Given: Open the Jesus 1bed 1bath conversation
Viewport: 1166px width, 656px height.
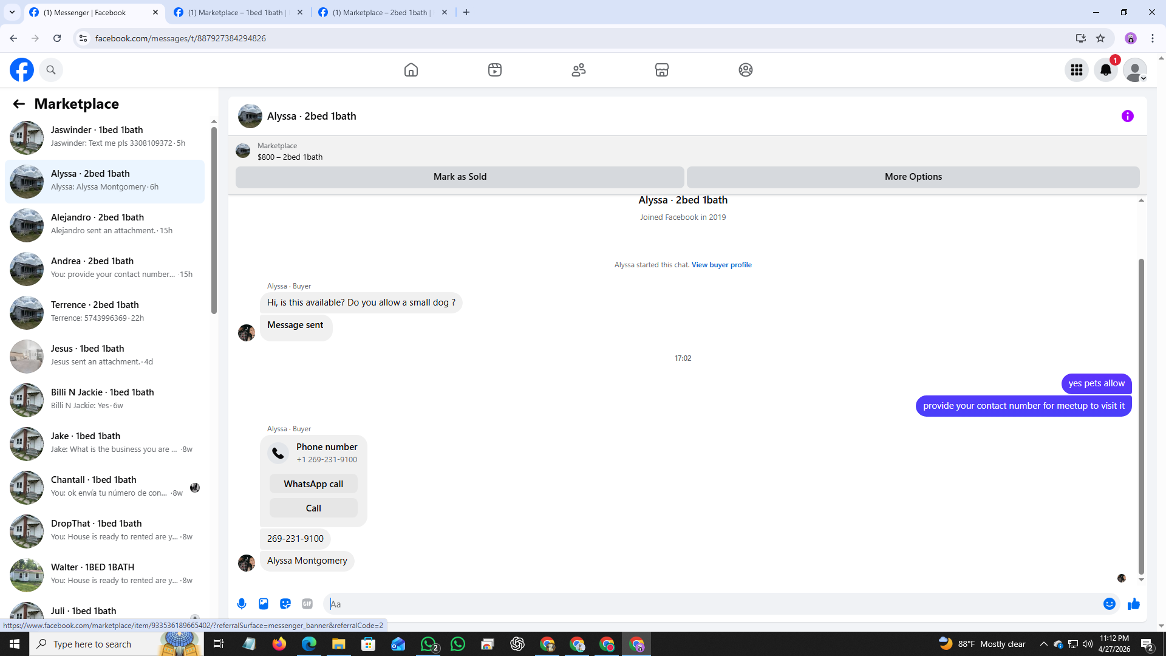Looking at the screenshot, I should pyautogui.click(x=104, y=356).
